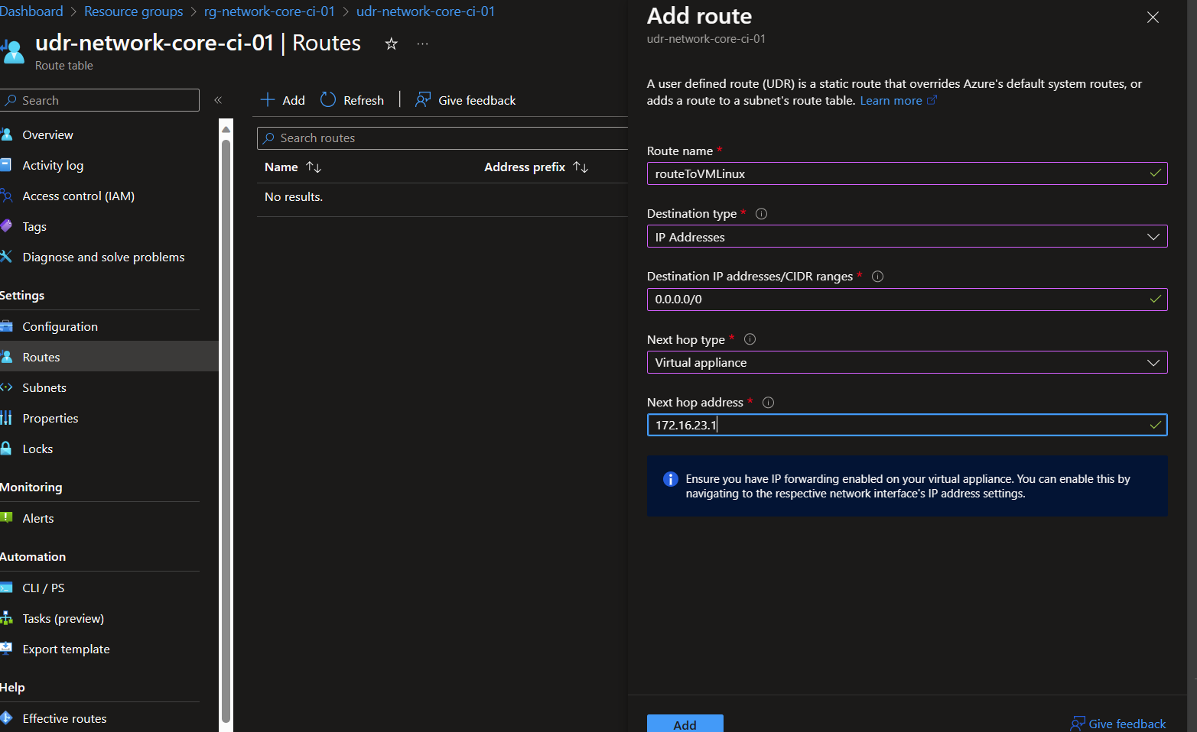
Task: Edit the Route name field
Action: point(907,173)
